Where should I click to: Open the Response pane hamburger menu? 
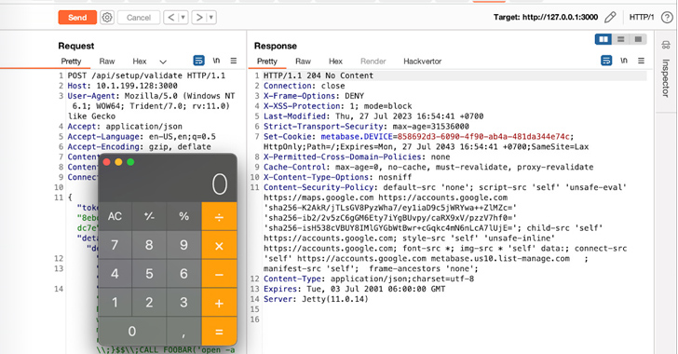click(x=642, y=61)
